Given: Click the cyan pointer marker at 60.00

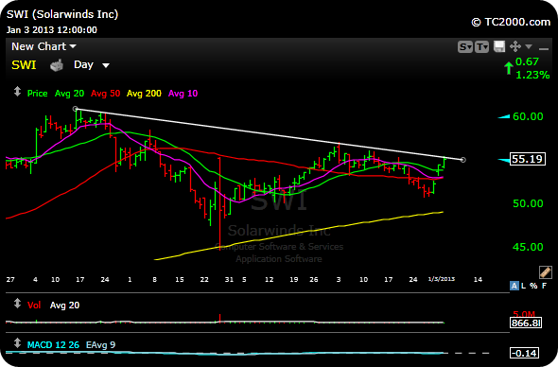Looking at the screenshot, I should pyautogui.click(x=504, y=116).
